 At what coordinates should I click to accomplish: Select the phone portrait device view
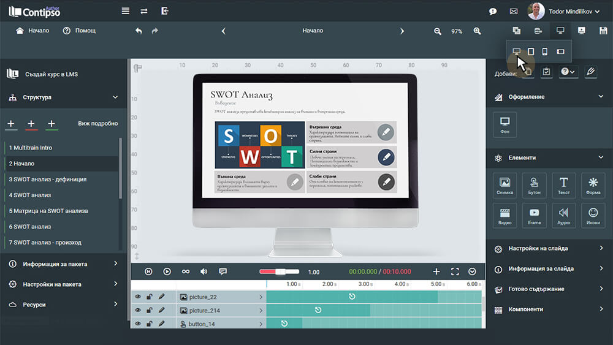(544, 51)
